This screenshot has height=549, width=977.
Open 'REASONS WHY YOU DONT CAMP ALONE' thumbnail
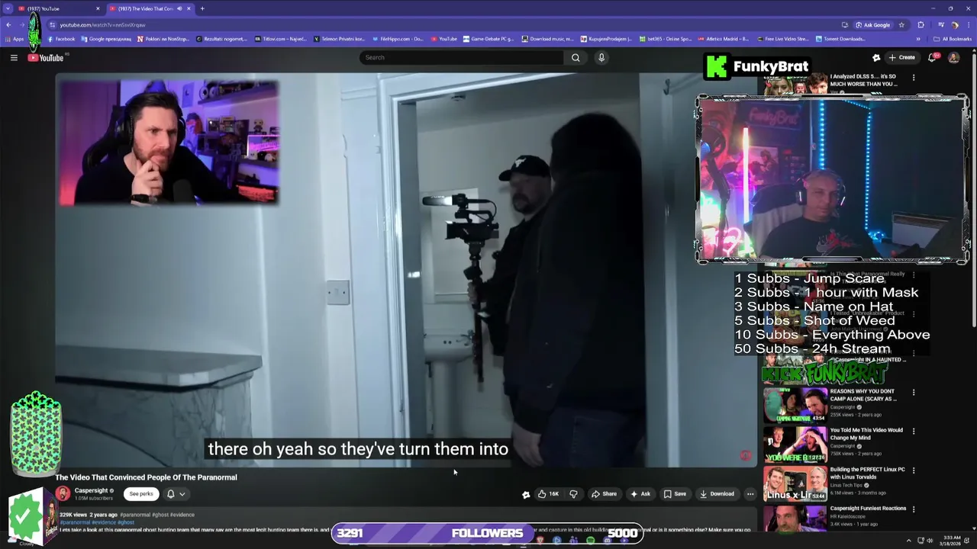pyautogui.click(x=795, y=404)
